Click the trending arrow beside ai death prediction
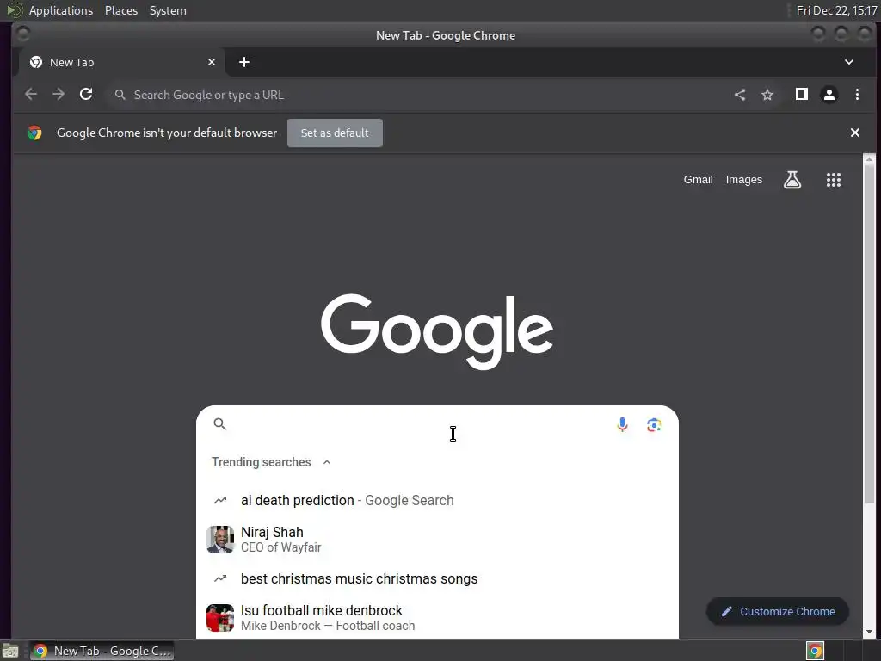Viewport: 881px width, 661px height. point(220,500)
